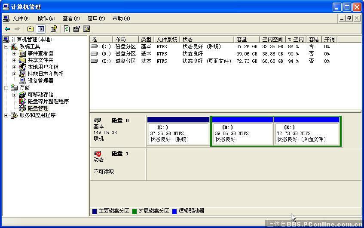Expand the 服务和应用程序 node
Viewport: 364px width, 228px height.
(6, 115)
